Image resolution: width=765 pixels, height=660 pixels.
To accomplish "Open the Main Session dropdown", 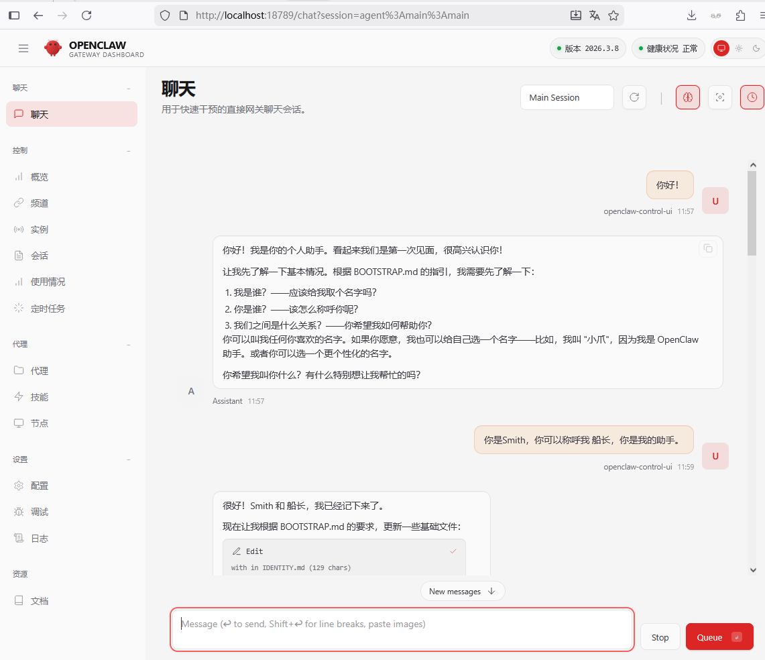I will coord(567,97).
